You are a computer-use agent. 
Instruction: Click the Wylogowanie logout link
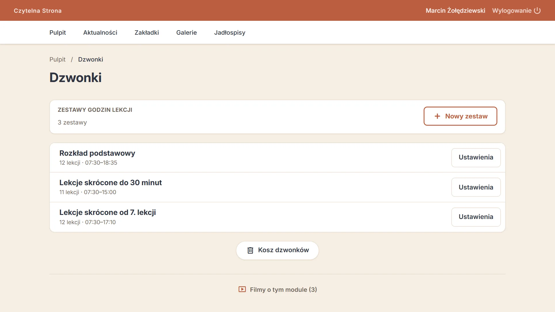[x=516, y=11]
